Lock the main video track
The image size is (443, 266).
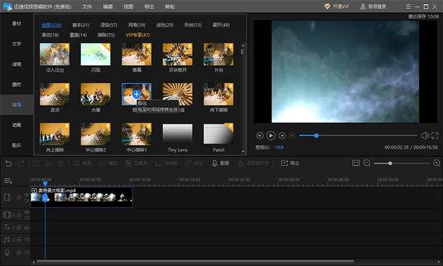(x=18, y=198)
